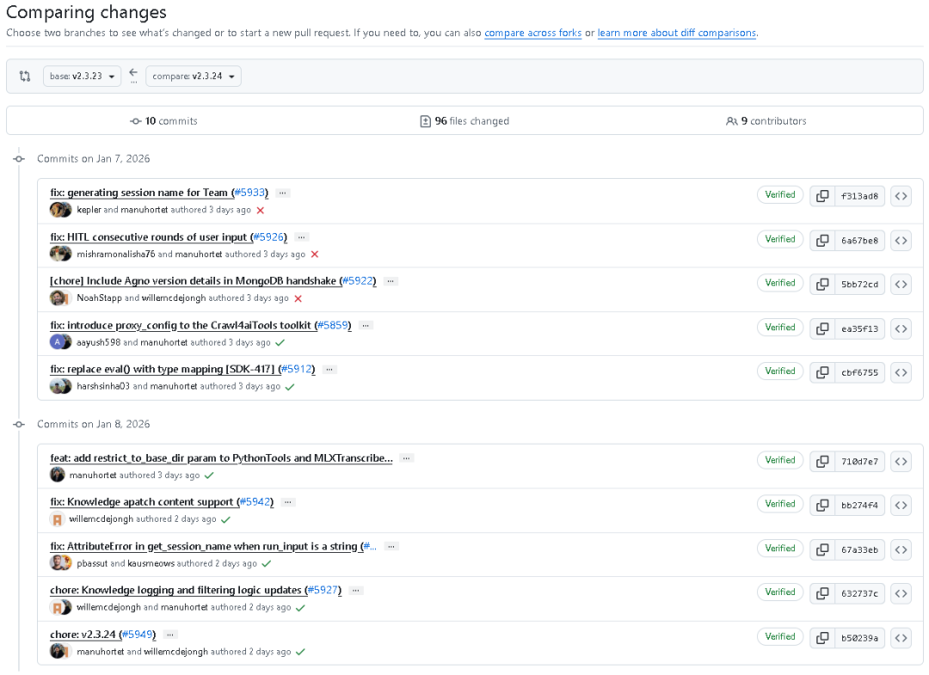This screenshot has width=929, height=675.
Task: Expand description for HITL consecutive rounds commit
Action: tap(301, 236)
